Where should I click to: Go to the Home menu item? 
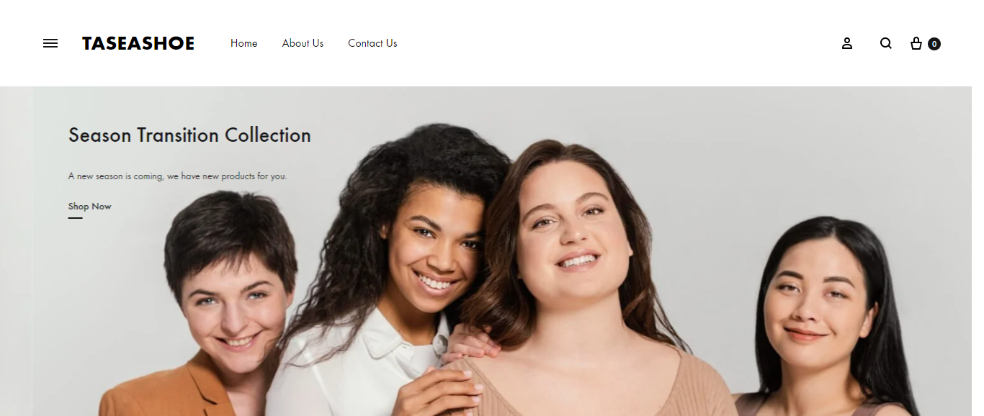click(x=244, y=43)
